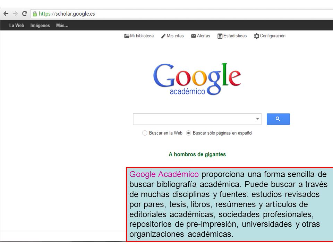The width and height of the screenshot is (333, 249).
Task: Open La Web in top bar
Action: (17, 25)
